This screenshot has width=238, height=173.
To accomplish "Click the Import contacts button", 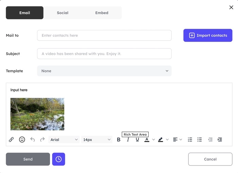I will click(x=208, y=35).
